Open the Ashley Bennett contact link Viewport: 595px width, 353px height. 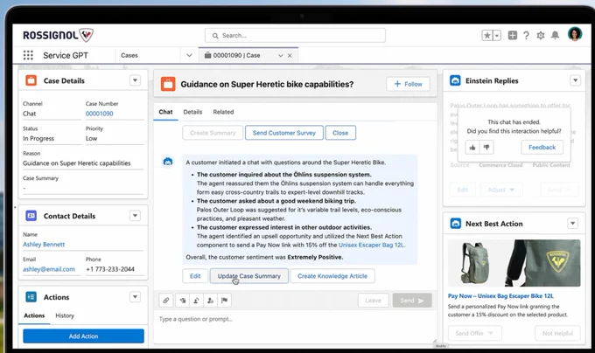pyautogui.click(x=44, y=245)
